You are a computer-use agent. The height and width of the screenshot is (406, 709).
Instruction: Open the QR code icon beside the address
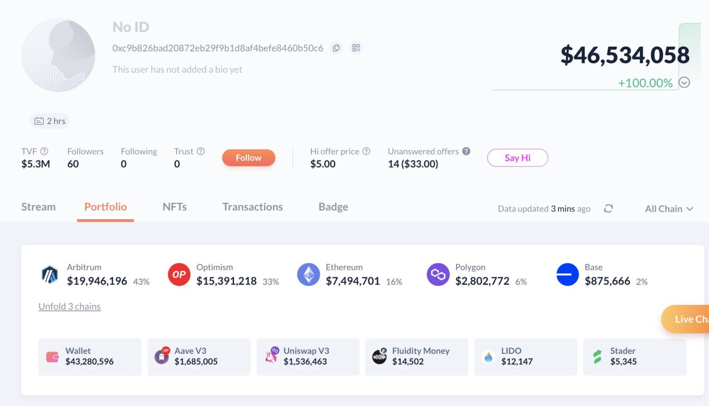(x=355, y=48)
